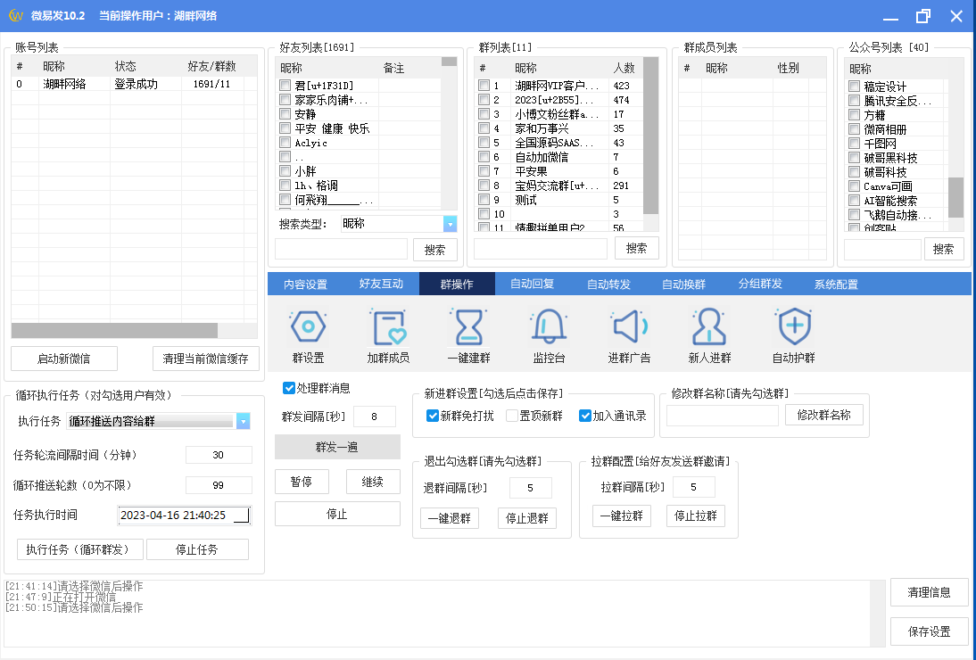Click the 循环推送轮数 input field
The width and height of the screenshot is (976, 660).
(x=219, y=485)
